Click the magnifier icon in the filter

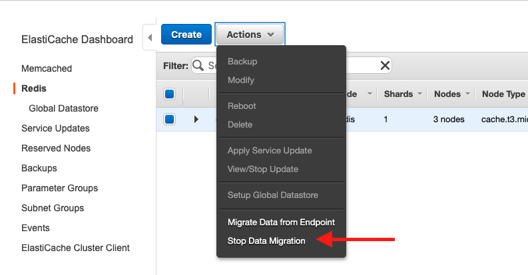click(x=198, y=66)
